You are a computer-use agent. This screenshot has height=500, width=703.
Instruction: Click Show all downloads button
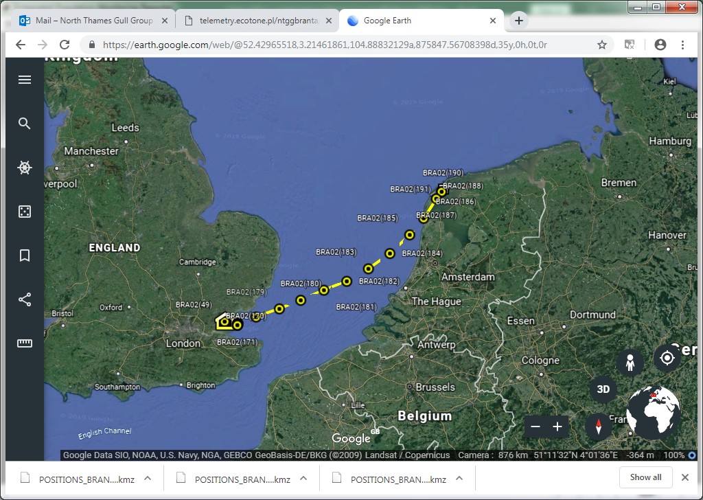coord(645,477)
